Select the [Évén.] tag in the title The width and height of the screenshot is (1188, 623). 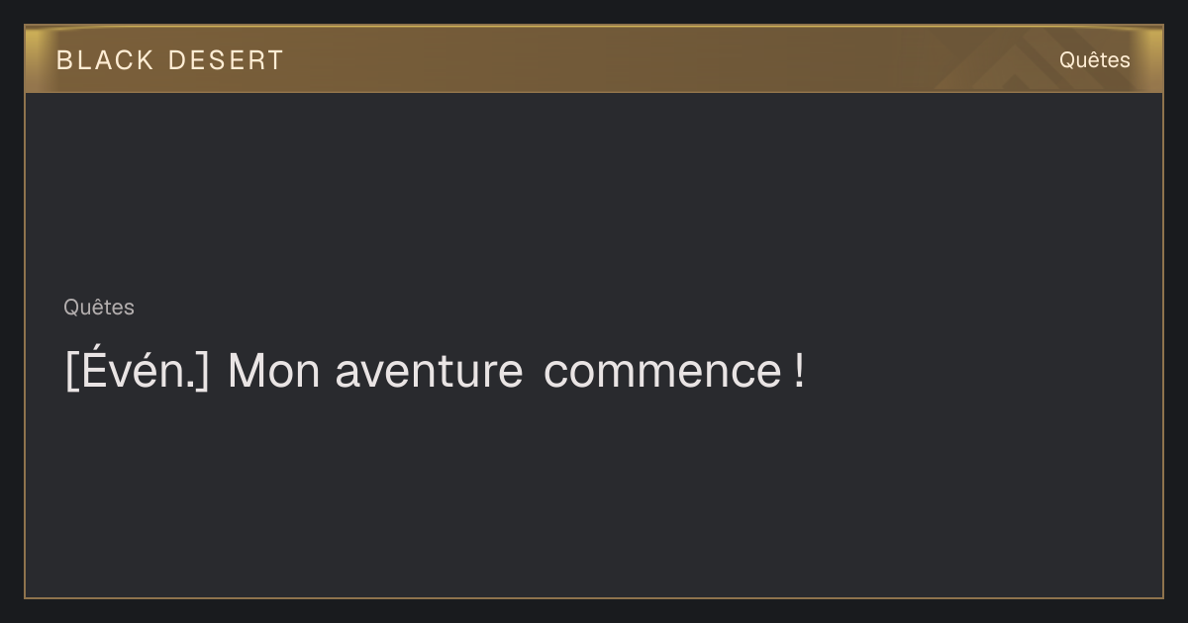click(x=138, y=371)
